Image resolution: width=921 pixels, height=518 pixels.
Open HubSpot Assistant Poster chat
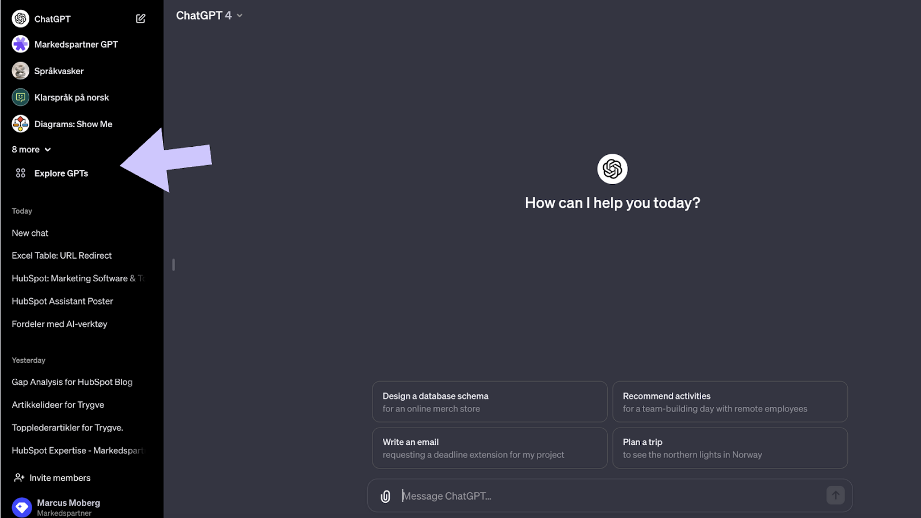coord(62,301)
